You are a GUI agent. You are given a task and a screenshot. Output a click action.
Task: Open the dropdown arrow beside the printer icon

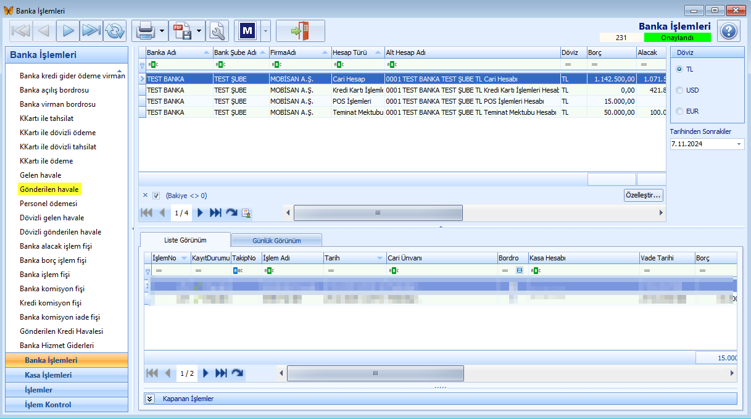[162, 30]
